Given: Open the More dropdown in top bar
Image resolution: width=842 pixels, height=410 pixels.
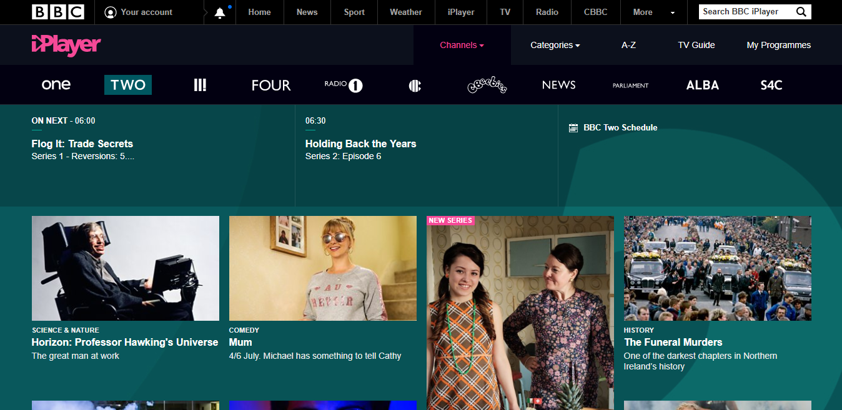Looking at the screenshot, I should coord(653,12).
